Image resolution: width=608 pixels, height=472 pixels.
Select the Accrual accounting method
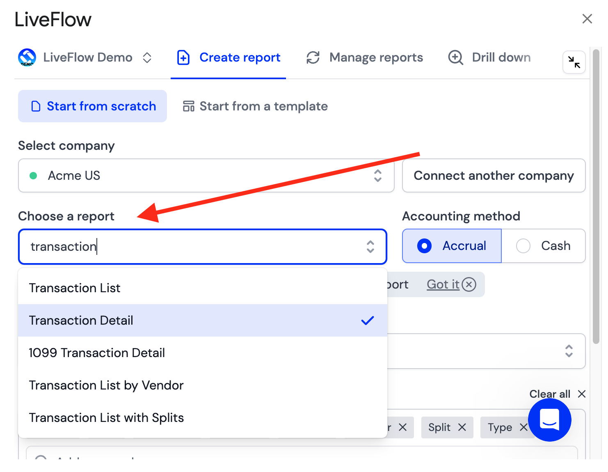(452, 246)
